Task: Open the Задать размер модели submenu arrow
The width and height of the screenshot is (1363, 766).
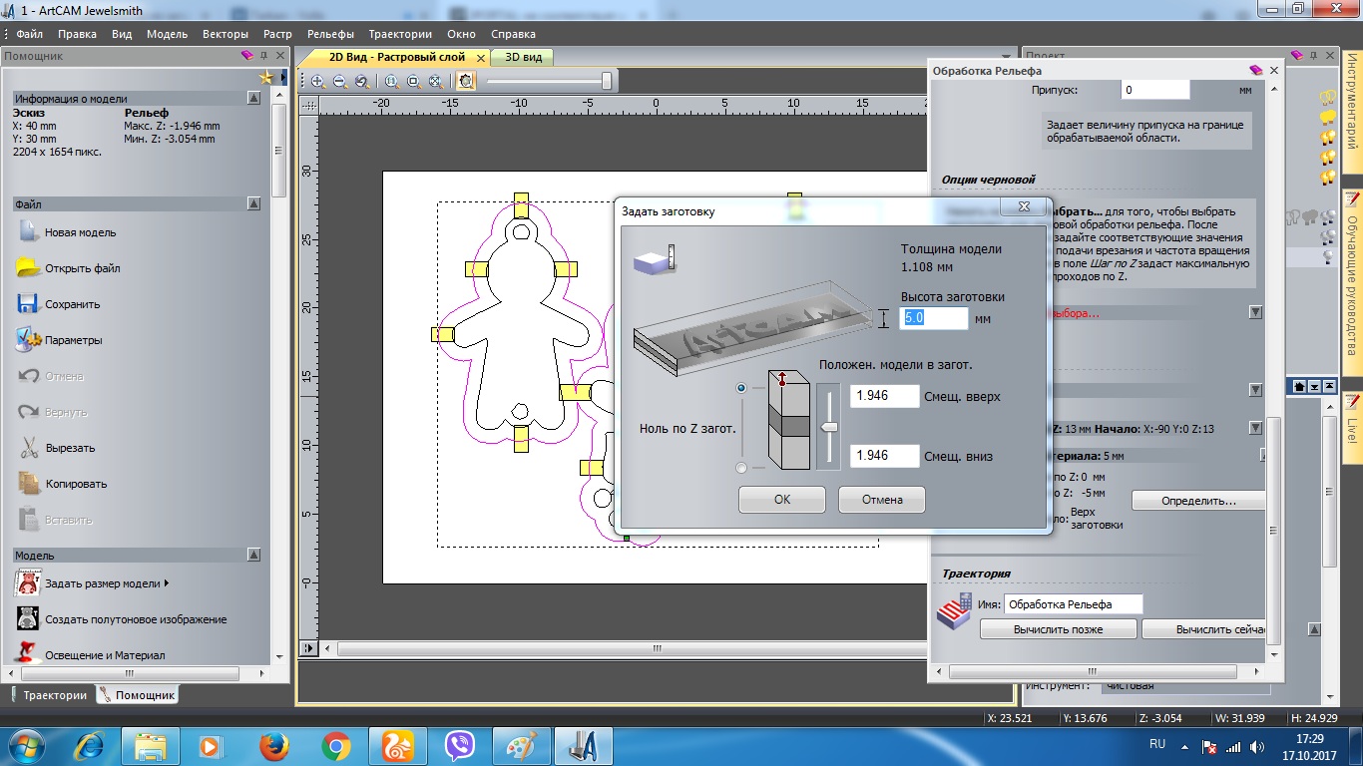Action: click(166, 583)
